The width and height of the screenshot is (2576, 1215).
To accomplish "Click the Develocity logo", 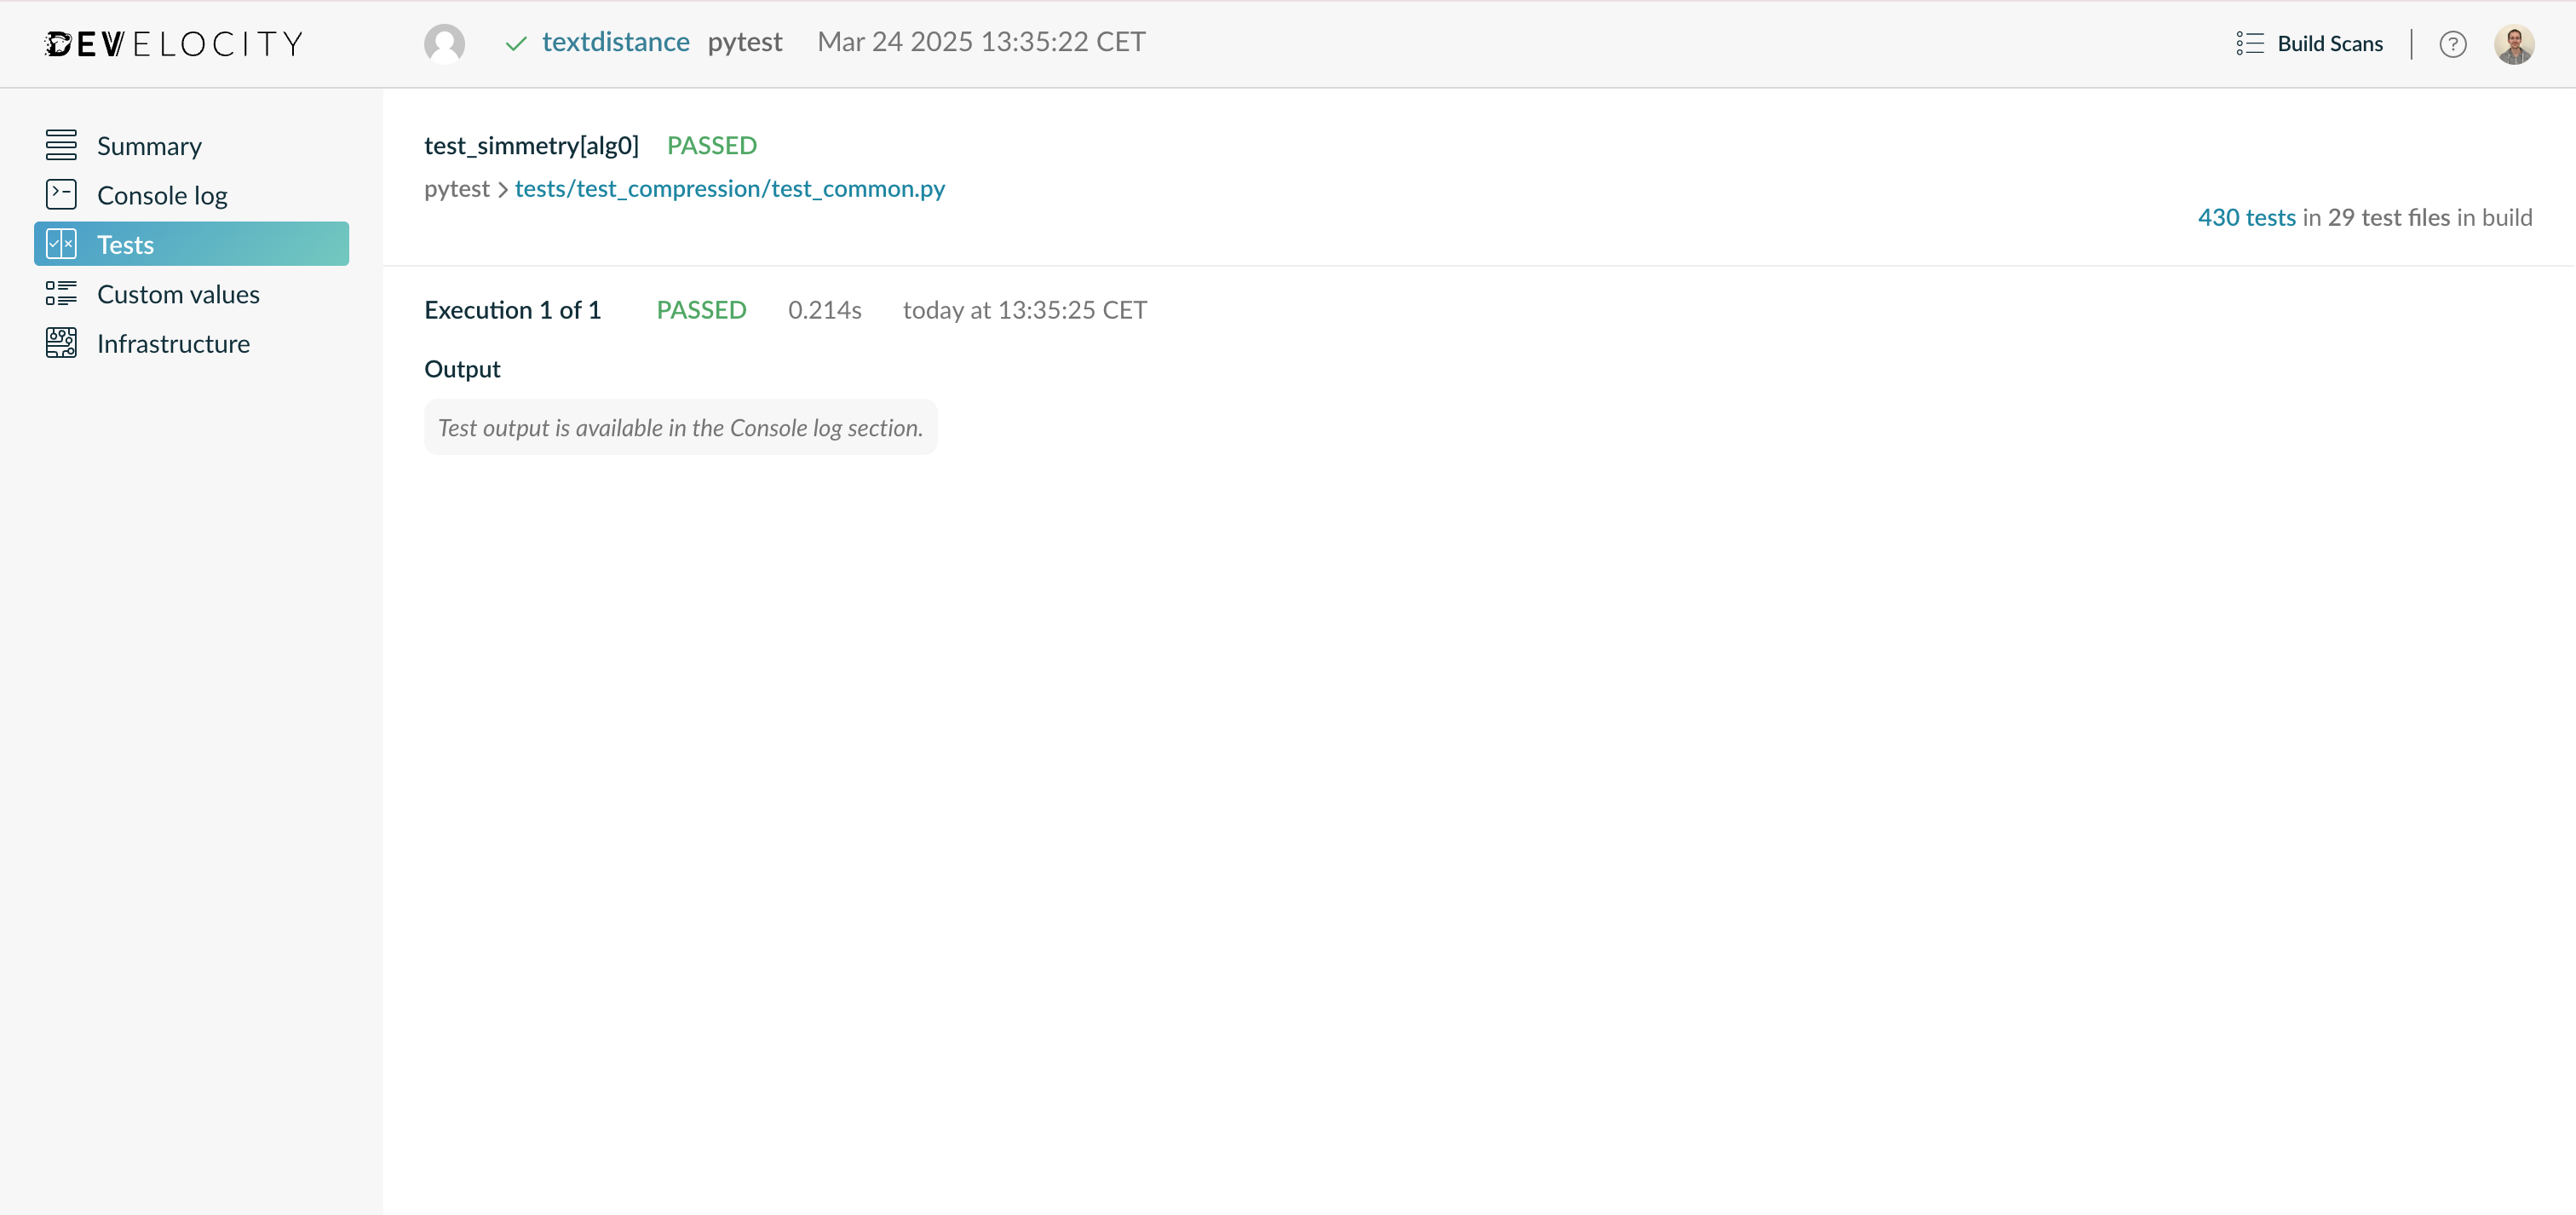I will 172,43.
